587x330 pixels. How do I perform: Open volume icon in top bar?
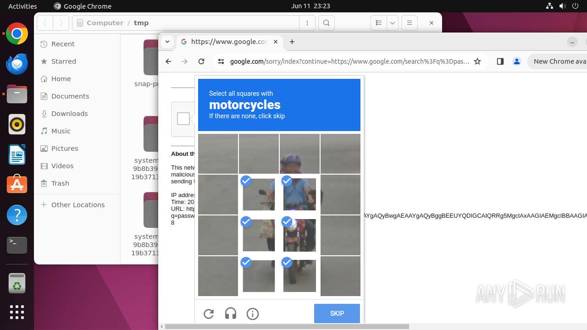(563, 6)
